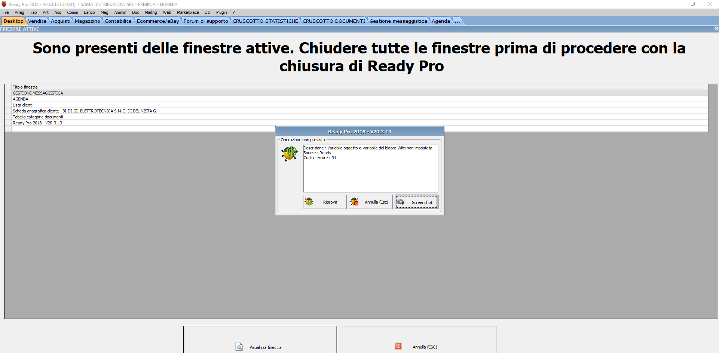The width and height of the screenshot is (719, 353).
Task: Click the red power icon on Annulla (ESC)
Action: point(398,346)
